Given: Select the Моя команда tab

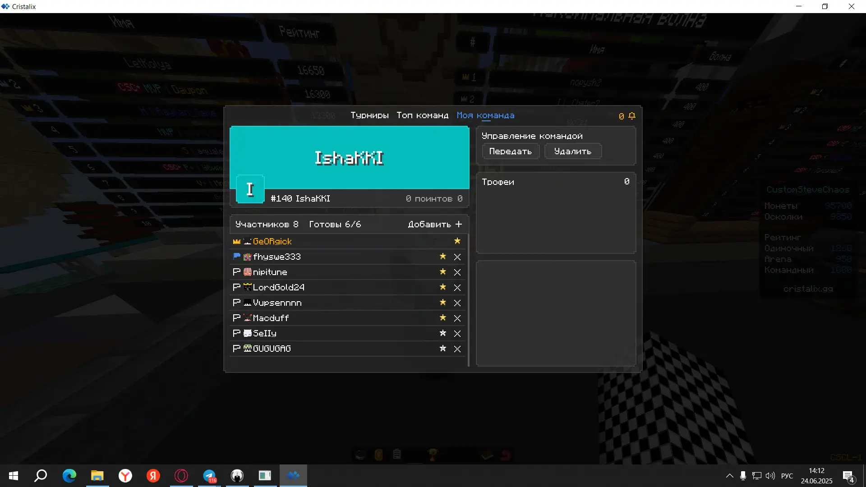Looking at the screenshot, I should coord(485,115).
